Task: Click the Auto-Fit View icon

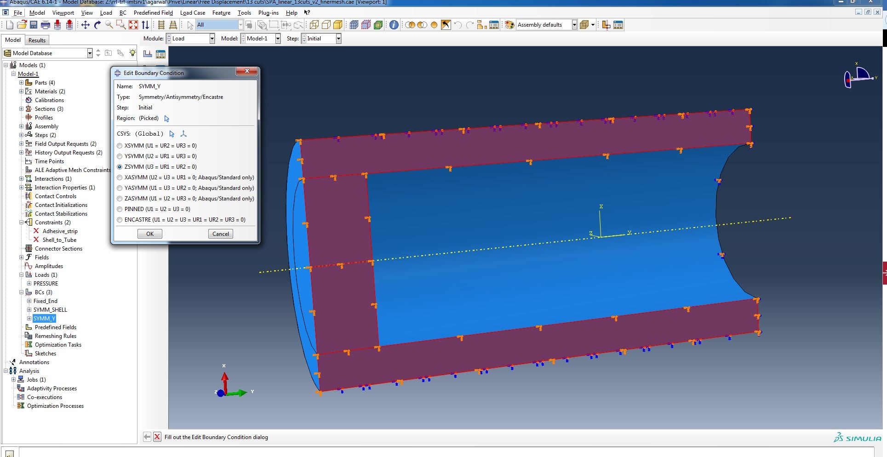Action: (133, 25)
